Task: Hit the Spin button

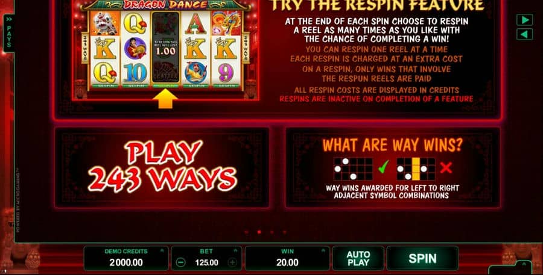Action: [422, 258]
